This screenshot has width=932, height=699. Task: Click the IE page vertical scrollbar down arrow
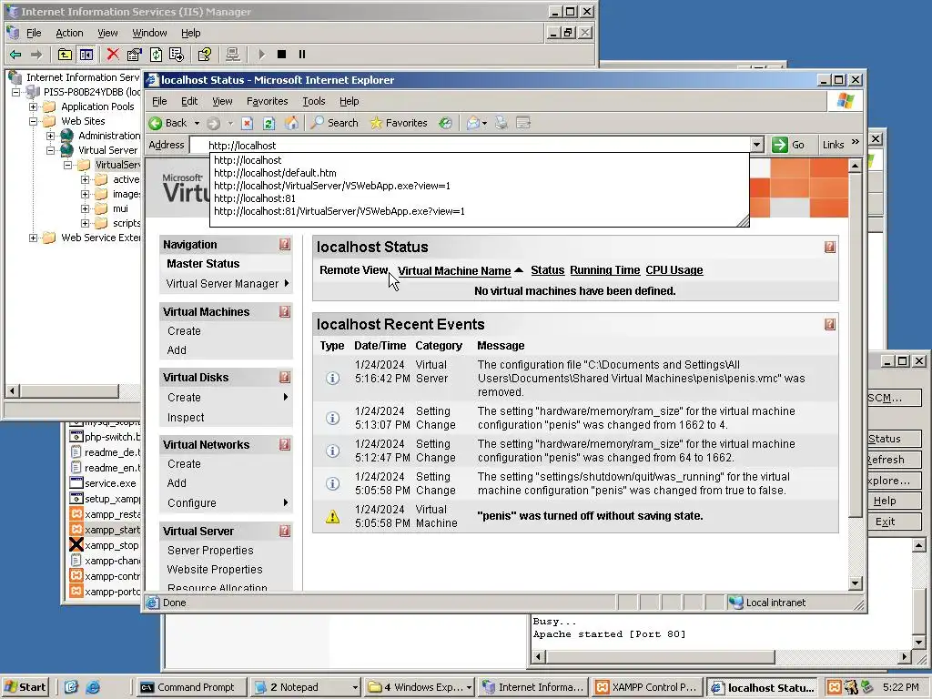(x=855, y=583)
